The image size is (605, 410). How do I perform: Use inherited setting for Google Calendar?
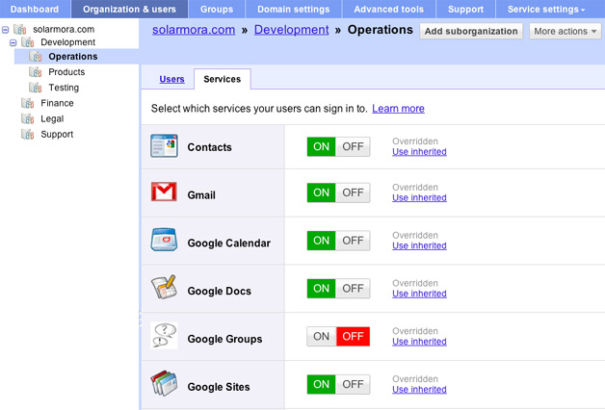[x=419, y=245]
